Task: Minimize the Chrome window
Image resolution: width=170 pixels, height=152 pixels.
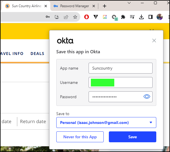Action: (x=142, y=3)
